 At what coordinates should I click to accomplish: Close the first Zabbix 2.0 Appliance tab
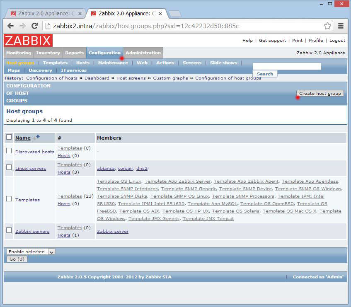(80, 14)
